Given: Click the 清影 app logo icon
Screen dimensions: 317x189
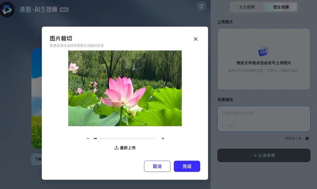Looking at the screenshot, I should (x=7, y=9).
